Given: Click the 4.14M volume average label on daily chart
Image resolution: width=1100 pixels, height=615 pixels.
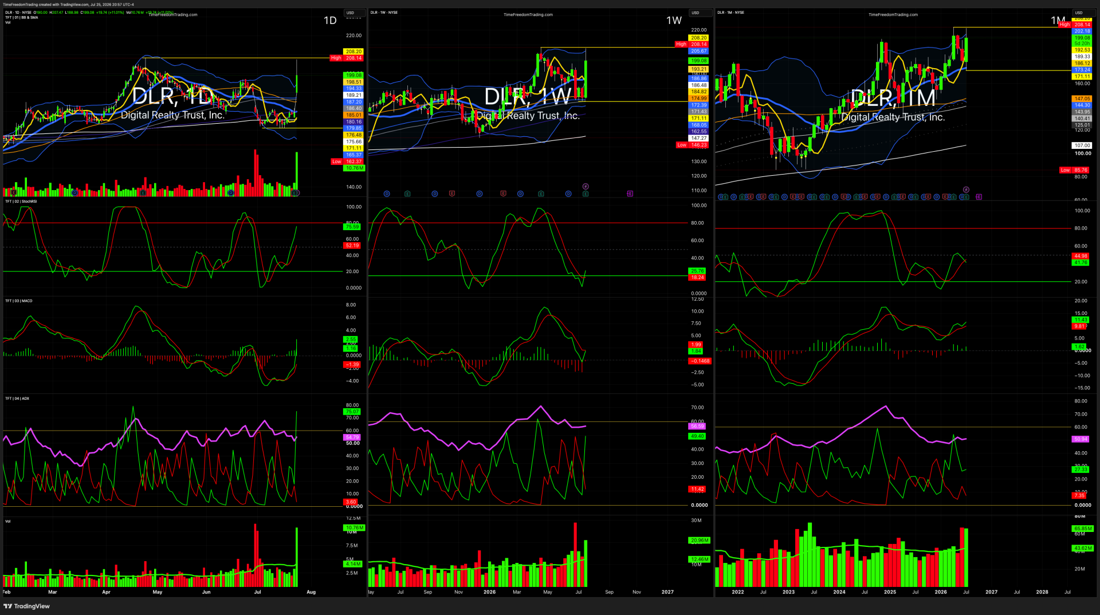Looking at the screenshot, I should 352,564.
